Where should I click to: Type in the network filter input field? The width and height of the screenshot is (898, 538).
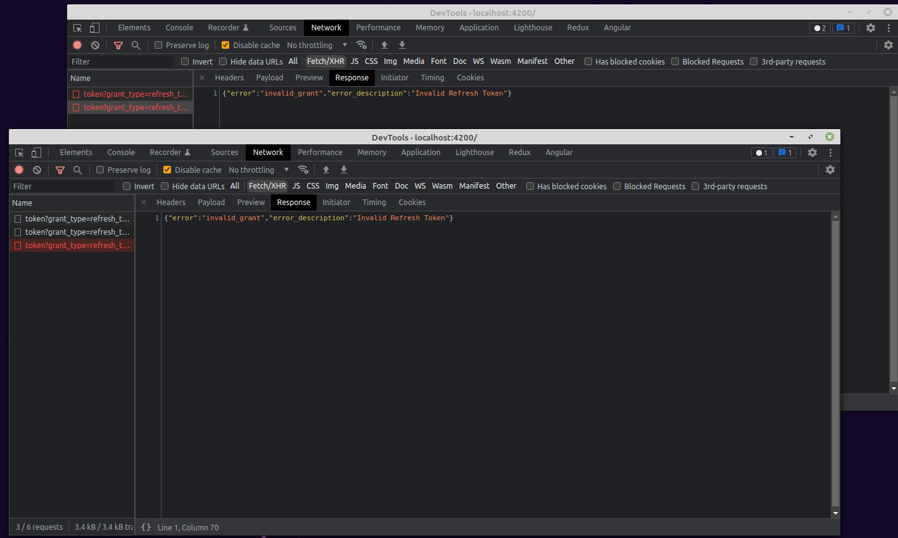(60, 185)
